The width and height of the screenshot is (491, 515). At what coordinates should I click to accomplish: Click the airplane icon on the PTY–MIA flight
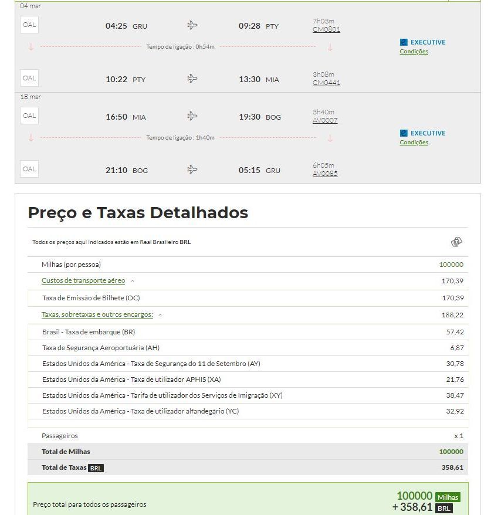tap(192, 79)
